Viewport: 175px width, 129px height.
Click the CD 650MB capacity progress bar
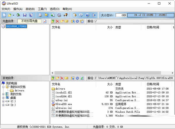click(150, 15)
